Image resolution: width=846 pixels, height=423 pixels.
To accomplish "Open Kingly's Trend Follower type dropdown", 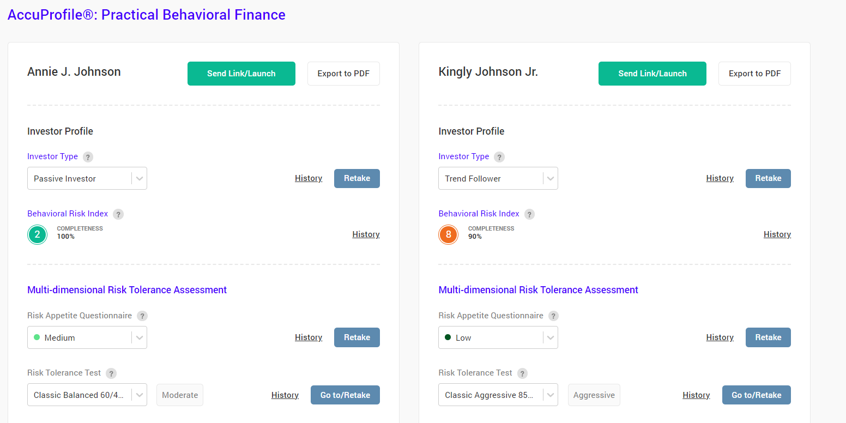I will [x=498, y=178].
